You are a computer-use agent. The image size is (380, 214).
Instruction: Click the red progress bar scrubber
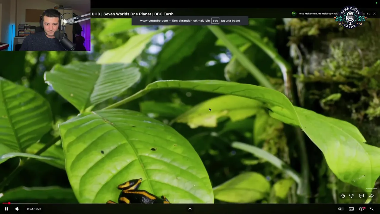tap(9, 203)
